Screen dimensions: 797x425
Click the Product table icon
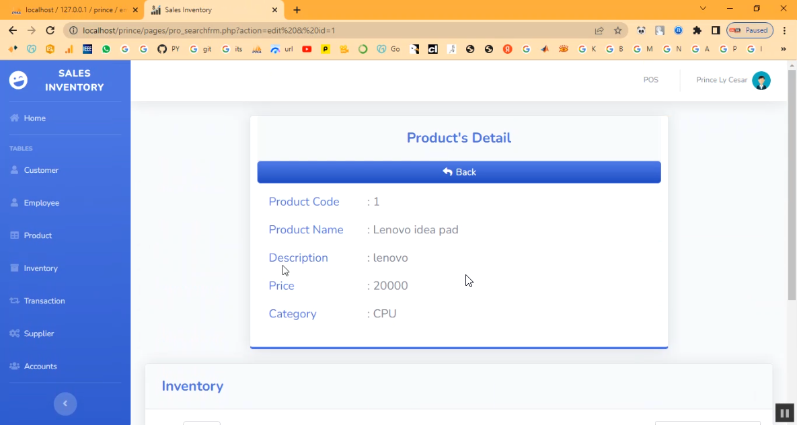pos(15,235)
